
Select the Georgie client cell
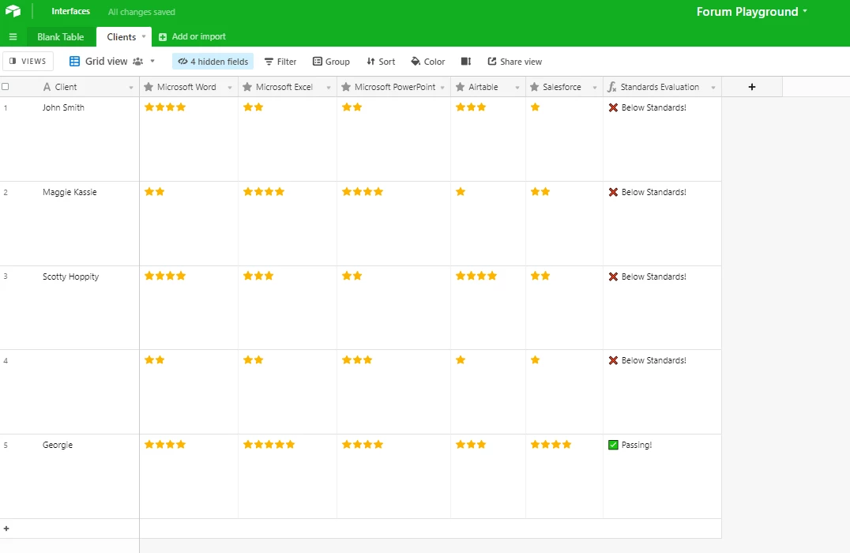click(58, 445)
